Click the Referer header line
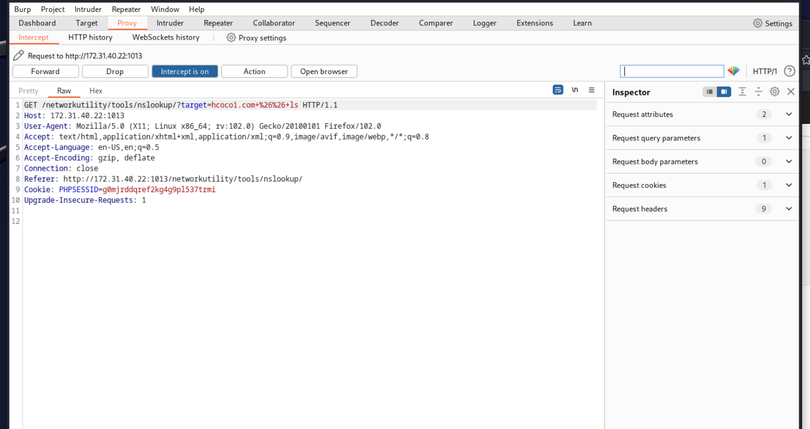The height and width of the screenshot is (429, 810). (163, 179)
